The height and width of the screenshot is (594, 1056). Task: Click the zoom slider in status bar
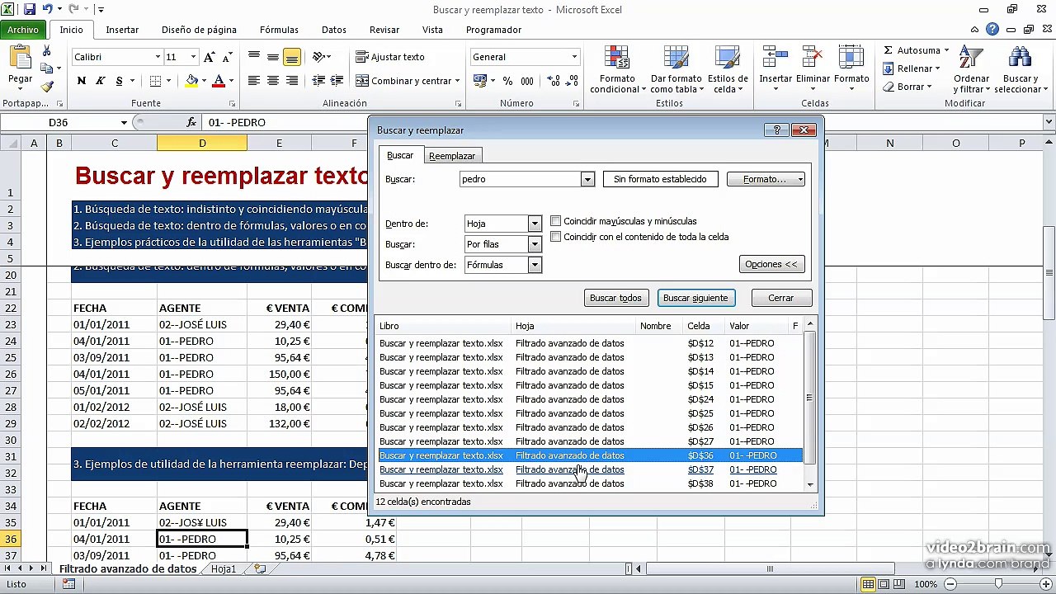pos(997,584)
